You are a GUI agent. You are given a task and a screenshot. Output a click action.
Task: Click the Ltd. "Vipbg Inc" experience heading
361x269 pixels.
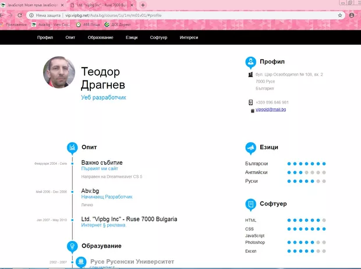click(129, 219)
